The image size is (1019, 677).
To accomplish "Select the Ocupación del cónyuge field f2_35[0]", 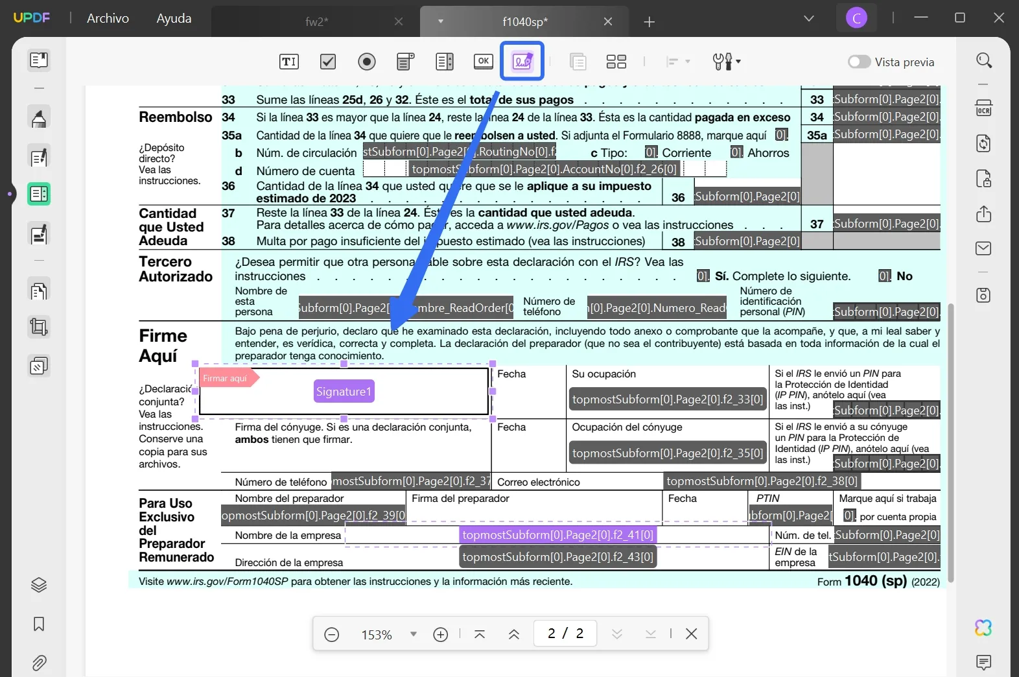I will 668,453.
